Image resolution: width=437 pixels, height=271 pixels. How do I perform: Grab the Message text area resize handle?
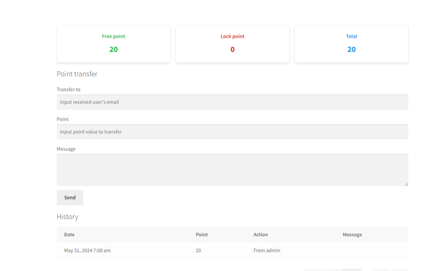pos(406,184)
